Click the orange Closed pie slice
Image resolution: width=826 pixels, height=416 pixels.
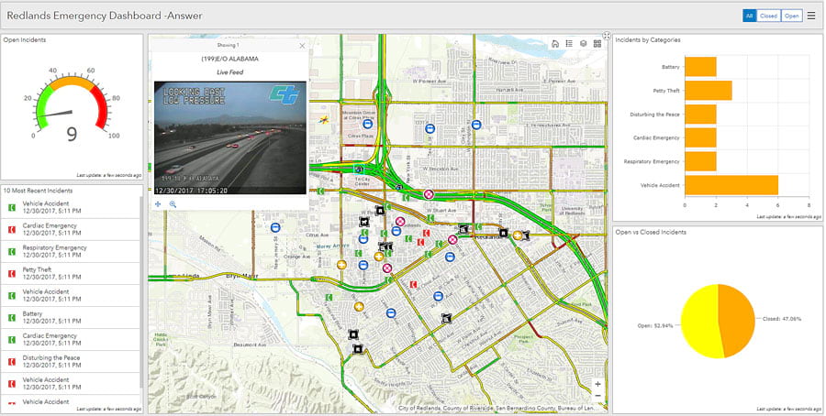738,321
